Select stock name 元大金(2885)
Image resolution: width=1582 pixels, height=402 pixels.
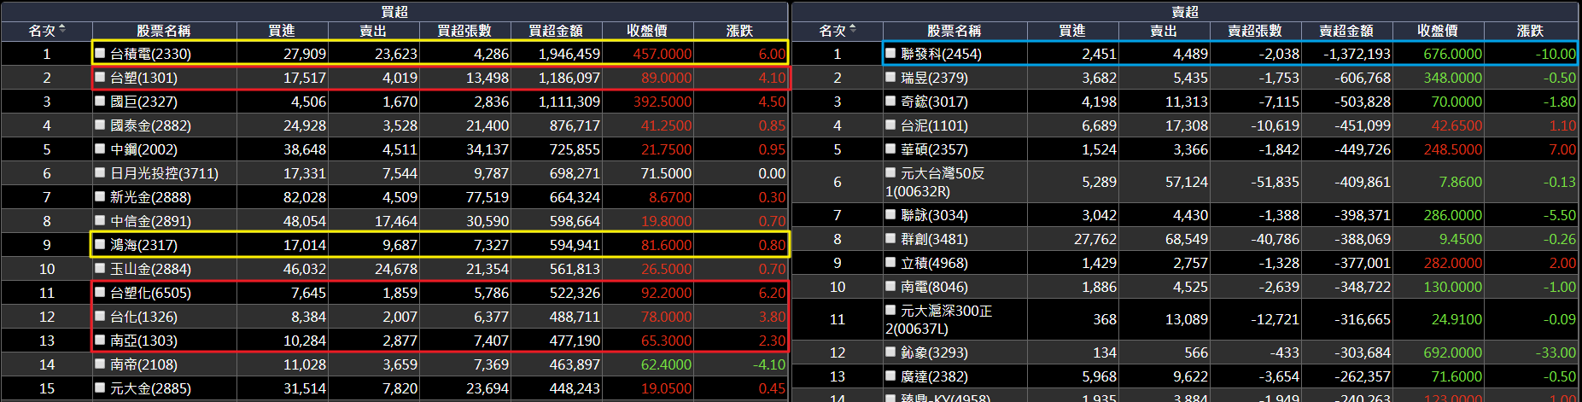pyautogui.click(x=151, y=388)
